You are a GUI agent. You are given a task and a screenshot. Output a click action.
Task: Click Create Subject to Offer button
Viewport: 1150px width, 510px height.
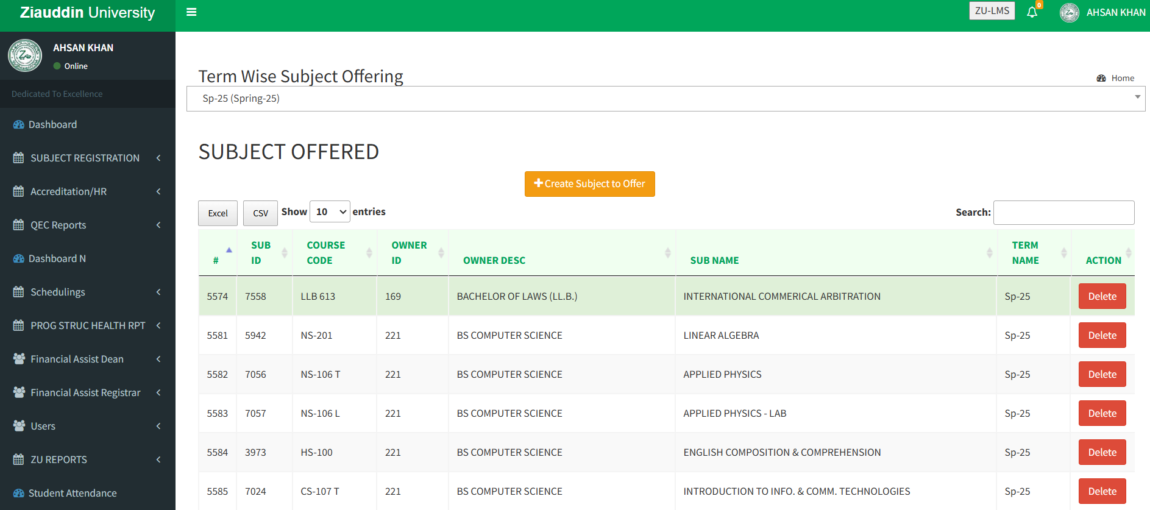coord(589,184)
